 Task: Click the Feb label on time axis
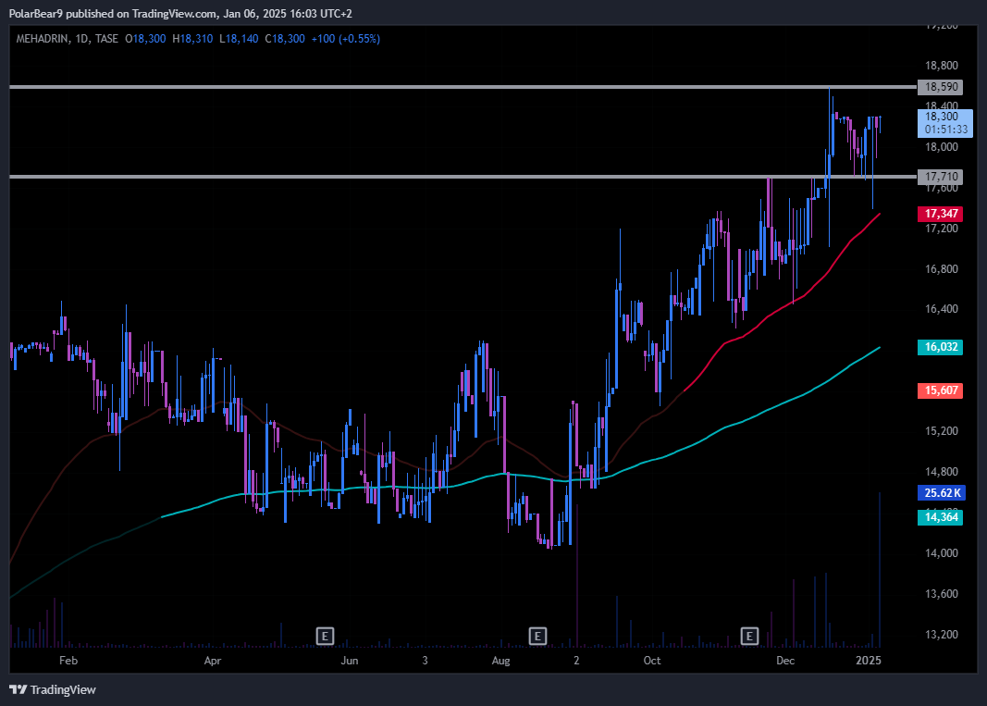tap(67, 661)
